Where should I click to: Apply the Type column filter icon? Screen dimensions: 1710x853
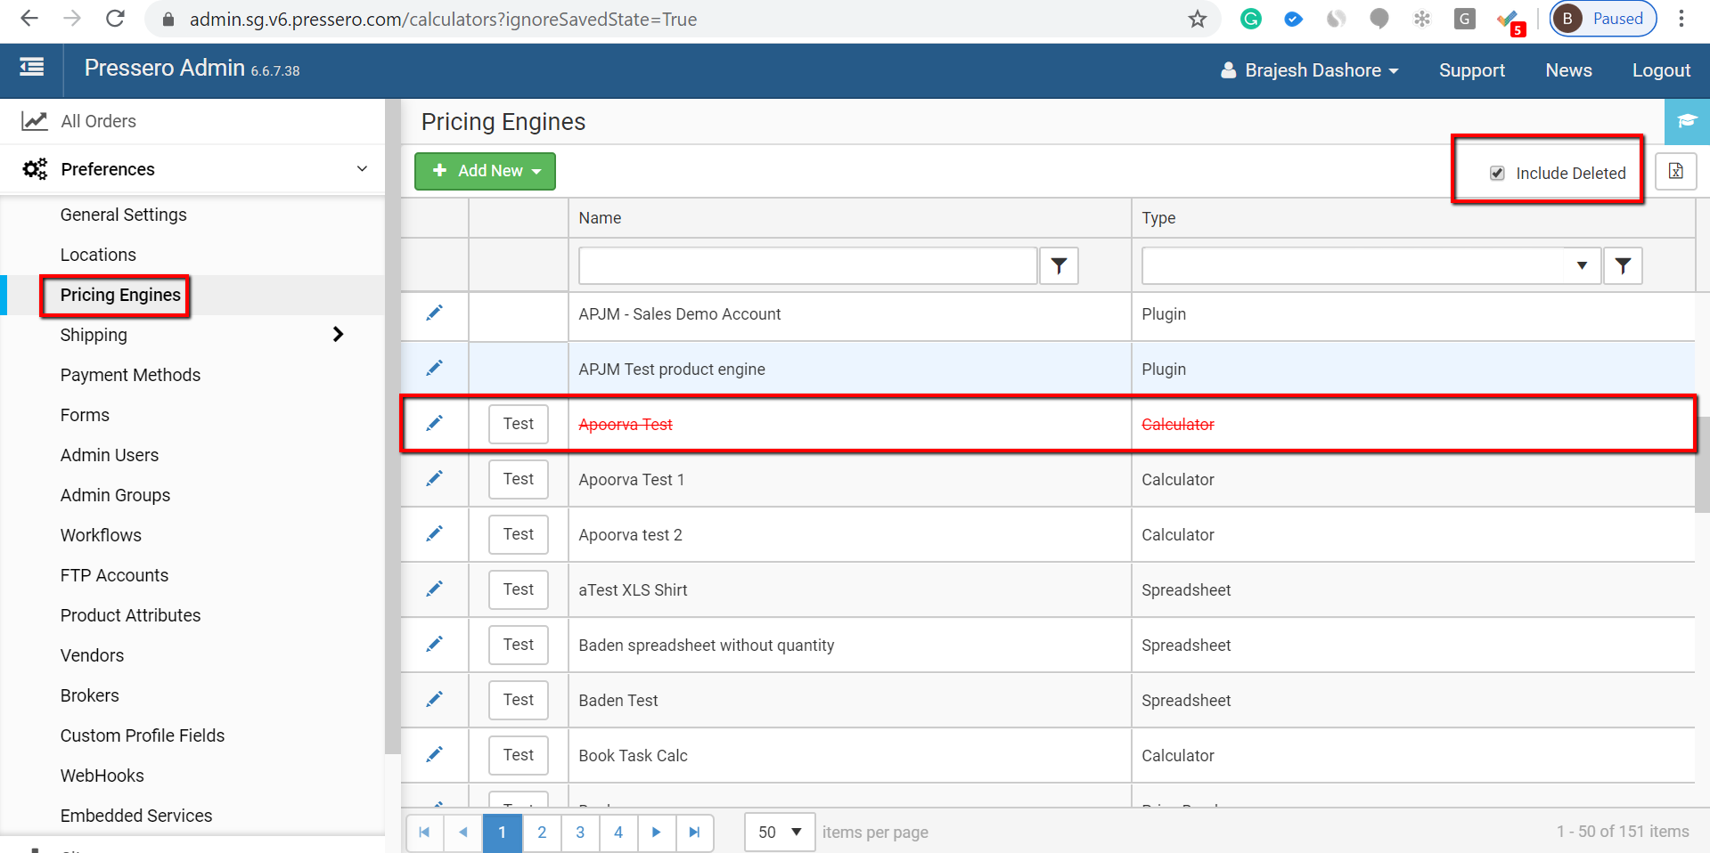pos(1623,265)
